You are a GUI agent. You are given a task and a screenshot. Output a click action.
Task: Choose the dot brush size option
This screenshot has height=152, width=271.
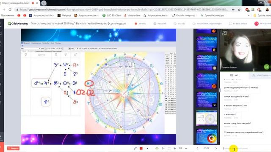tap(147, 148)
